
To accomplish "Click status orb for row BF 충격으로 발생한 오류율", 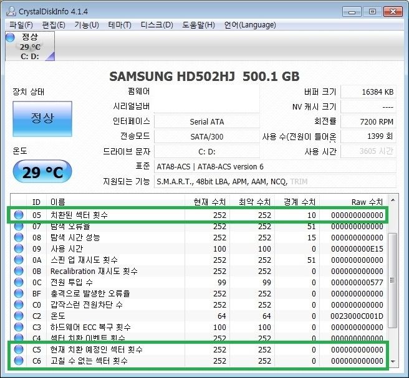I will tap(19, 293).
